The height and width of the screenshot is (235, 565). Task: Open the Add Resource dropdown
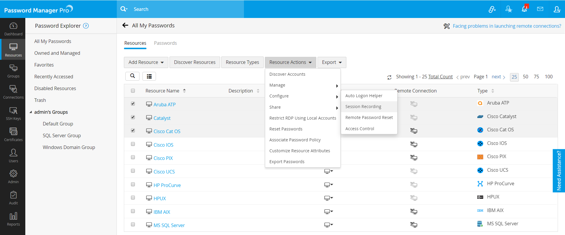coord(146,62)
